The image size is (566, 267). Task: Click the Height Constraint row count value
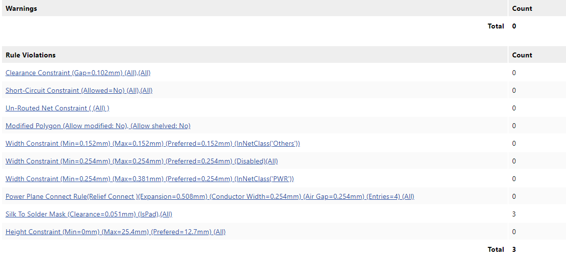514,232
